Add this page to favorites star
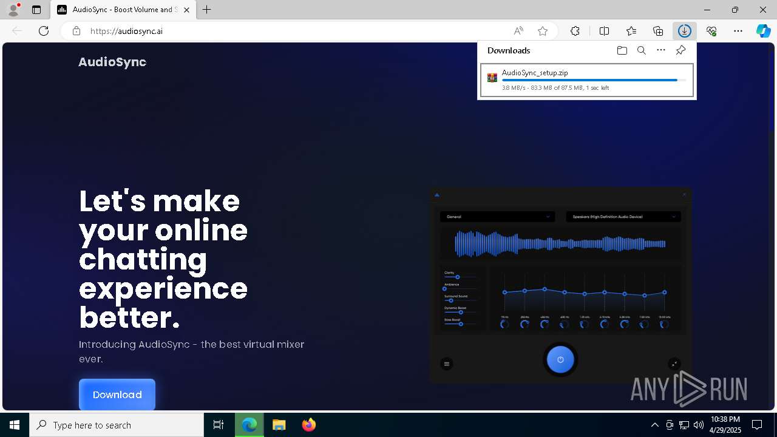 point(543,31)
